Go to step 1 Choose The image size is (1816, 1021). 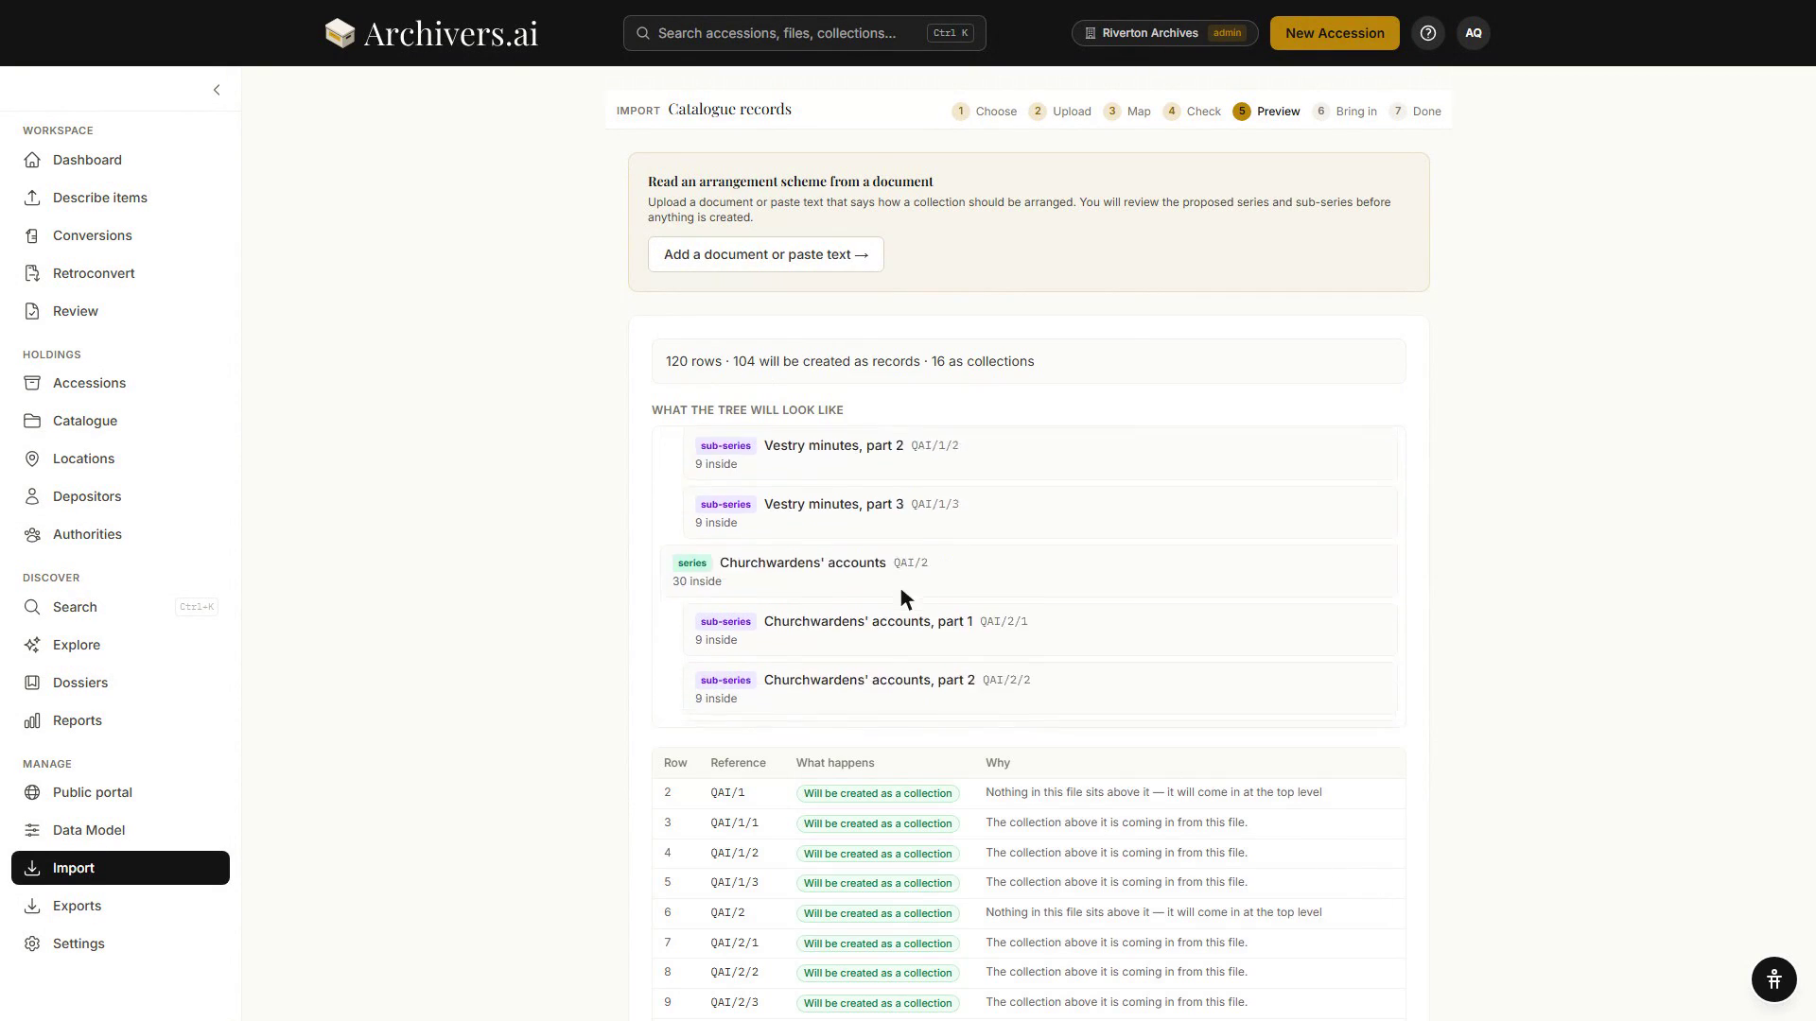pos(985,112)
